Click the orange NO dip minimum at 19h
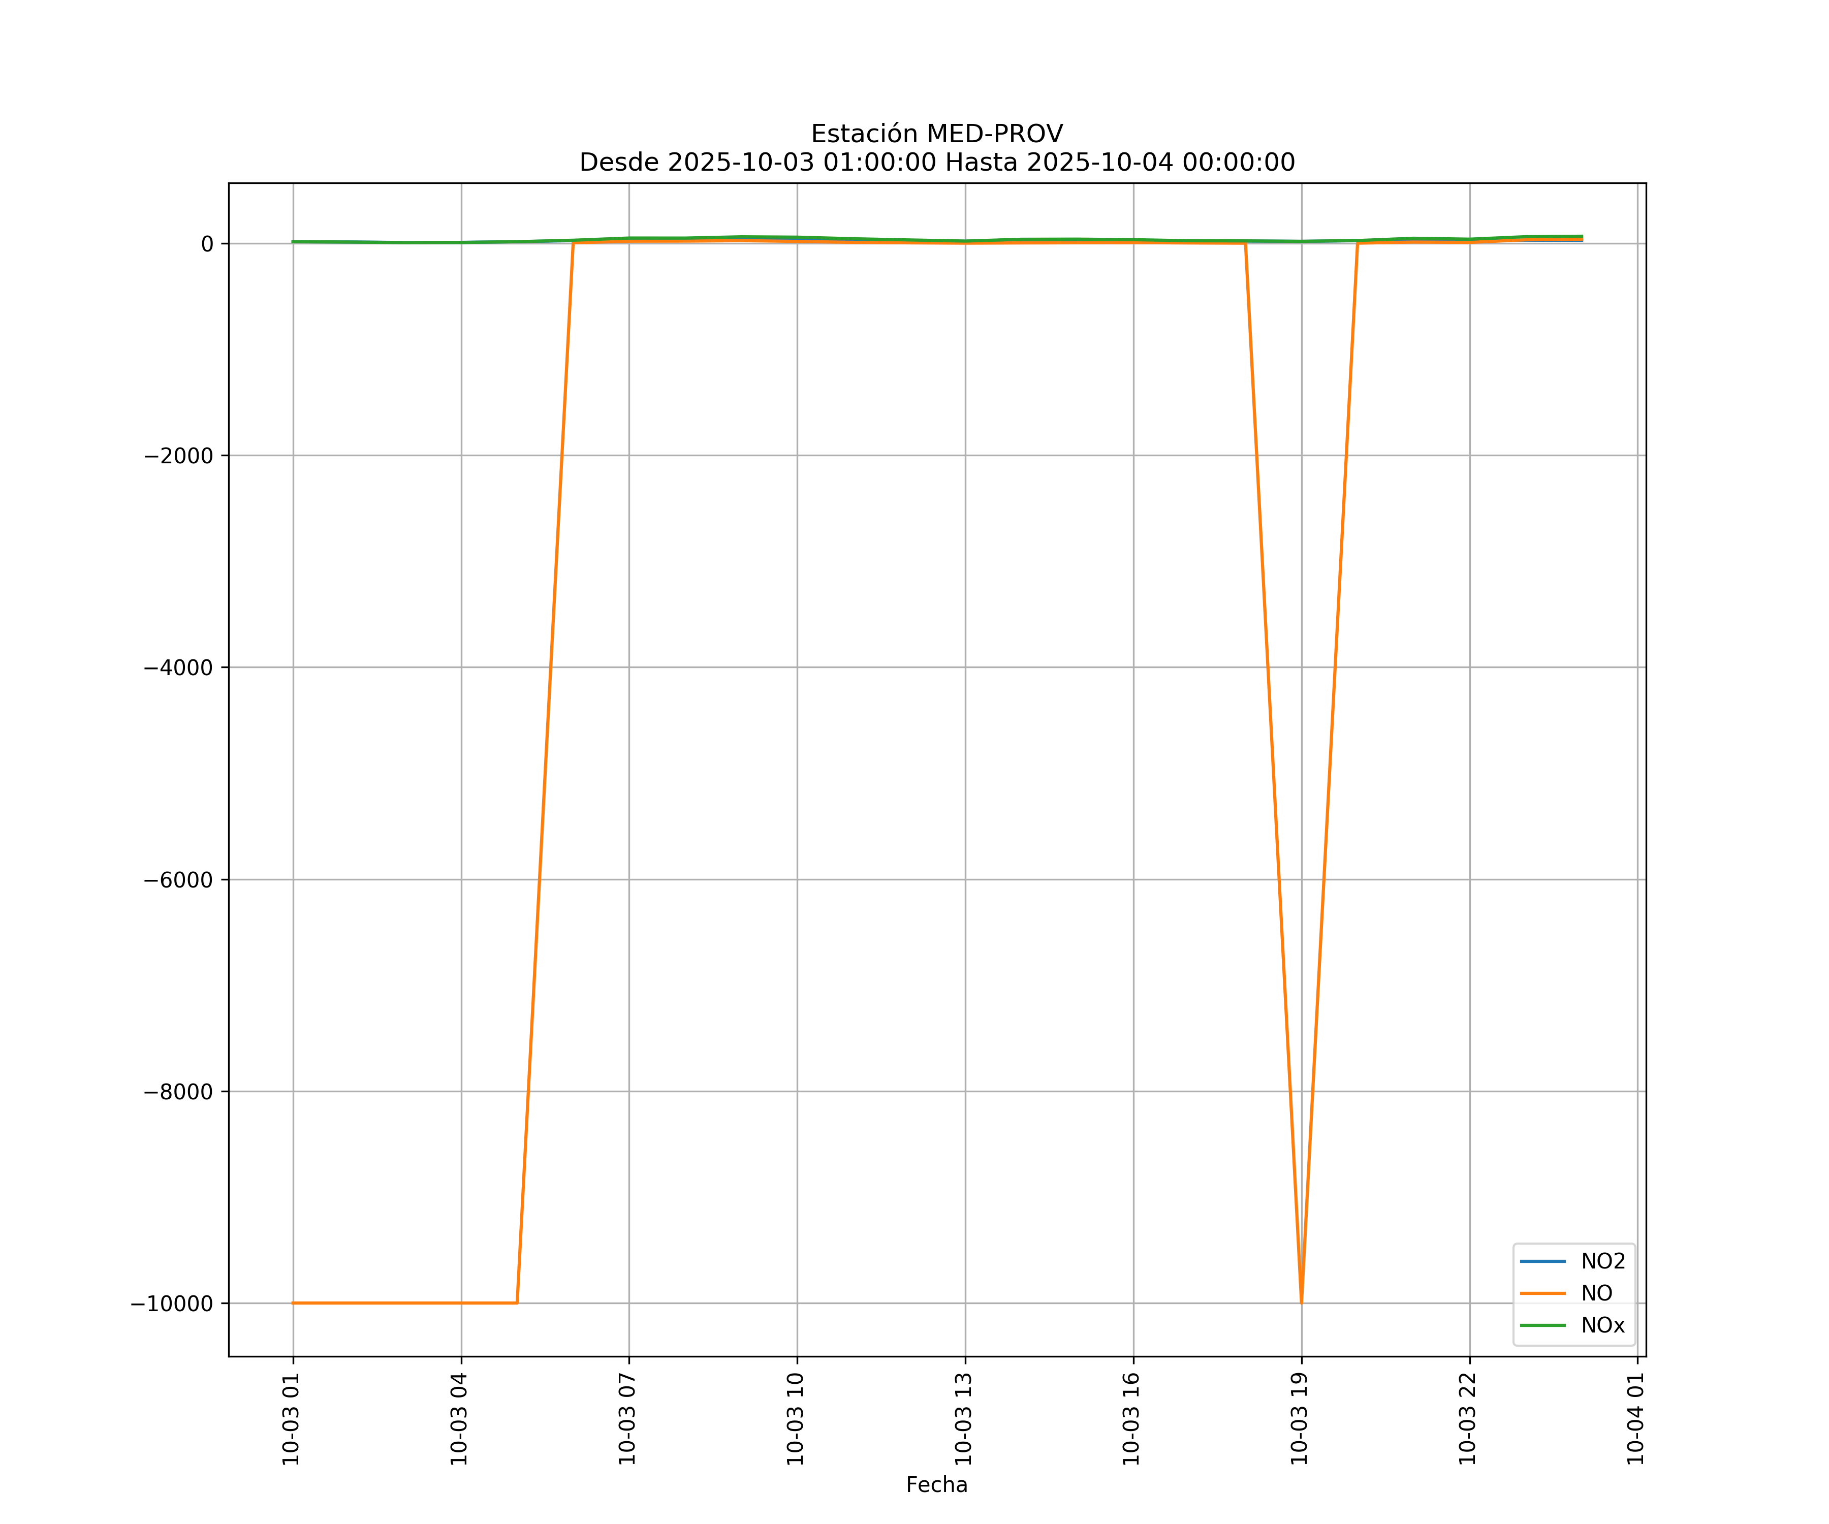1829x1524 pixels. coord(1301,1300)
